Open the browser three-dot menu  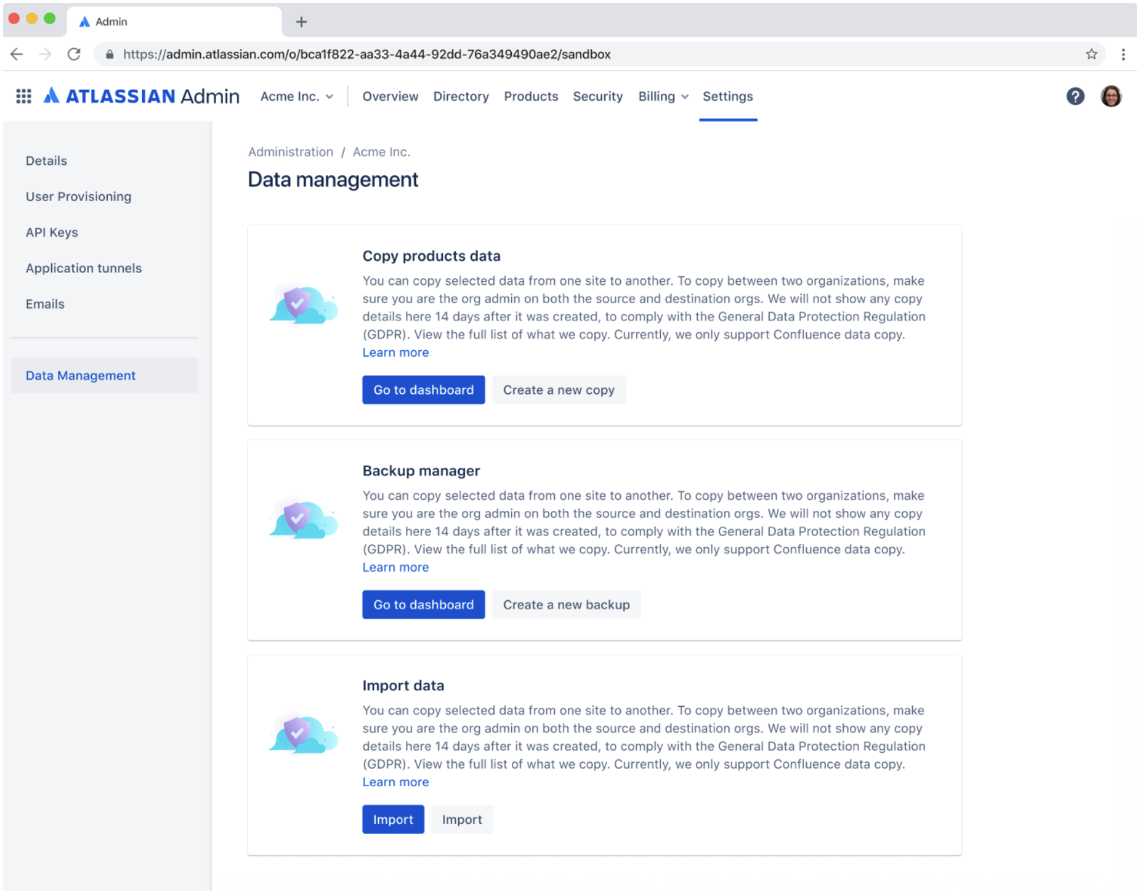pyautogui.click(x=1123, y=54)
